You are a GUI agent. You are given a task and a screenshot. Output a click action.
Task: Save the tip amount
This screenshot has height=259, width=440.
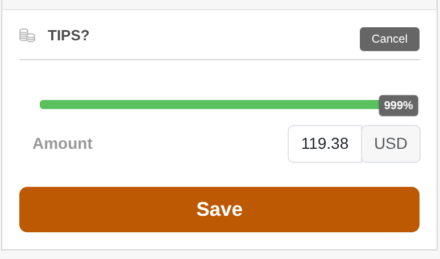219,210
